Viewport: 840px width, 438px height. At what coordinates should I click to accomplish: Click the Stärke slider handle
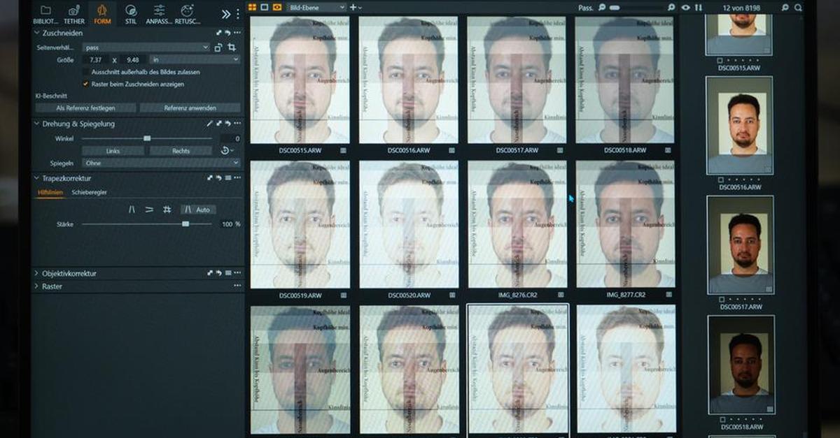[x=185, y=224]
